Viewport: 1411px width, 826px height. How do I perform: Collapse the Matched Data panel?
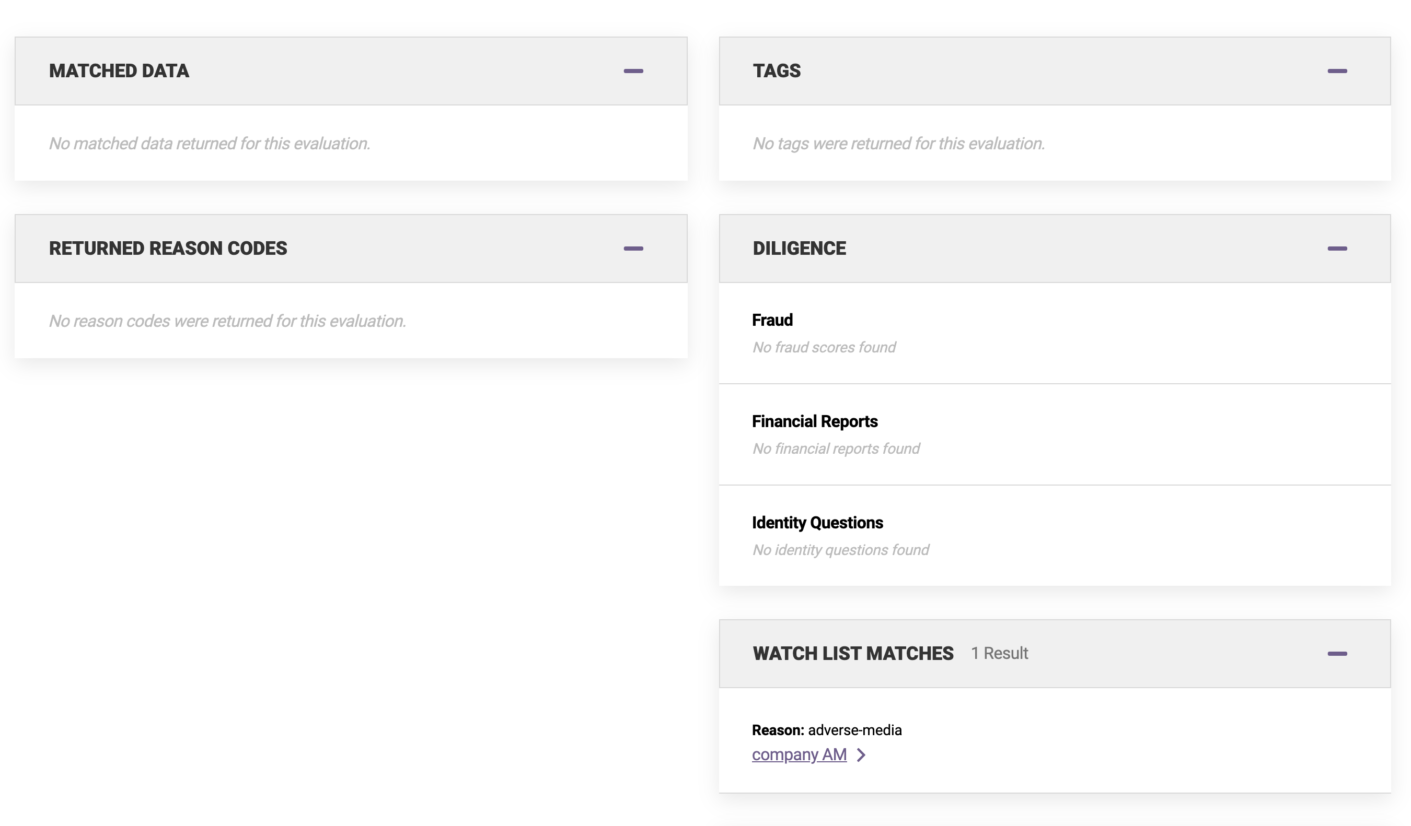(633, 71)
